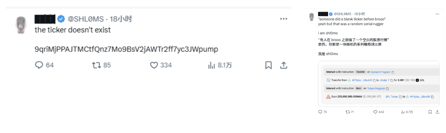Image resolution: width=446 pixels, height=133 pixels.
Task: Open the embedded transaction image
Action: [x=379, y=84]
